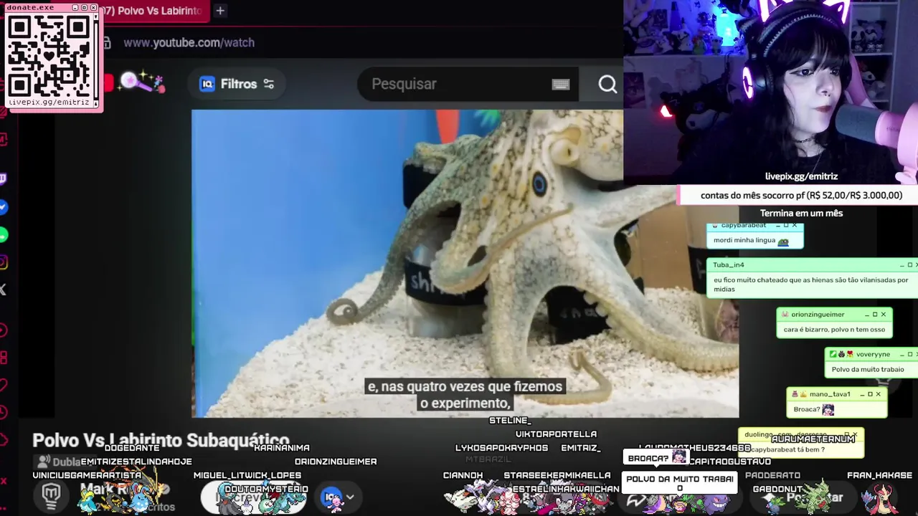Maximize the orionzingueimer chat bubble
Viewport: 918px width, 516px height.
875,315
